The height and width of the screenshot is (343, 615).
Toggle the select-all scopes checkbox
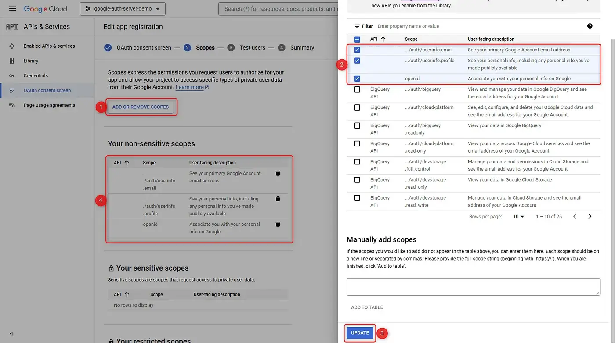pyautogui.click(x=357, y=39)
